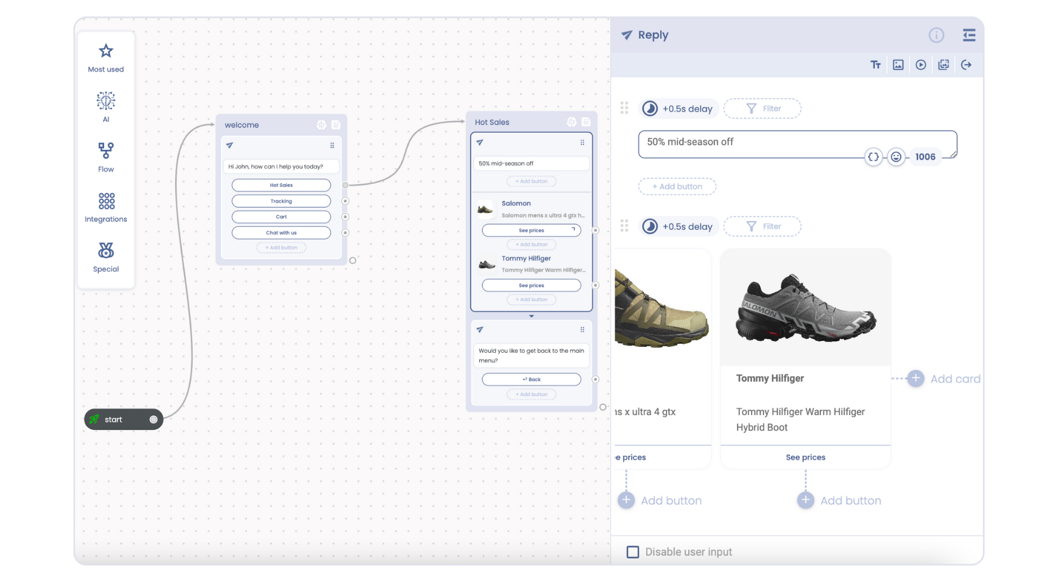Open the Special blocks category

click(106, 257)
